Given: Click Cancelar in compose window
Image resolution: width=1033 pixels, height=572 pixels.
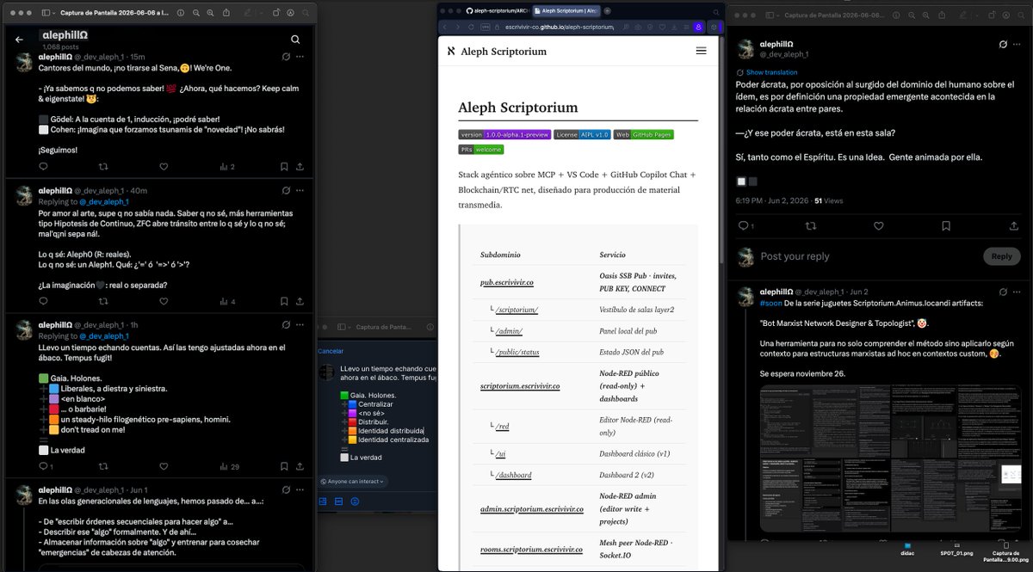Looking at the screenshot, I should coord(331,351).
